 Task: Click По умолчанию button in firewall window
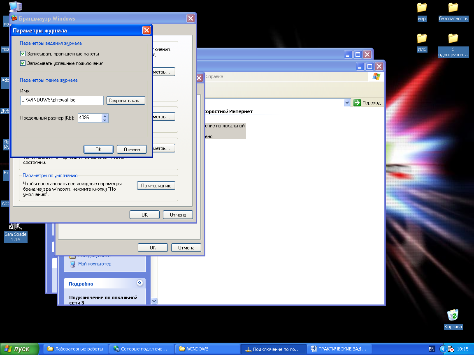[156, 186]
